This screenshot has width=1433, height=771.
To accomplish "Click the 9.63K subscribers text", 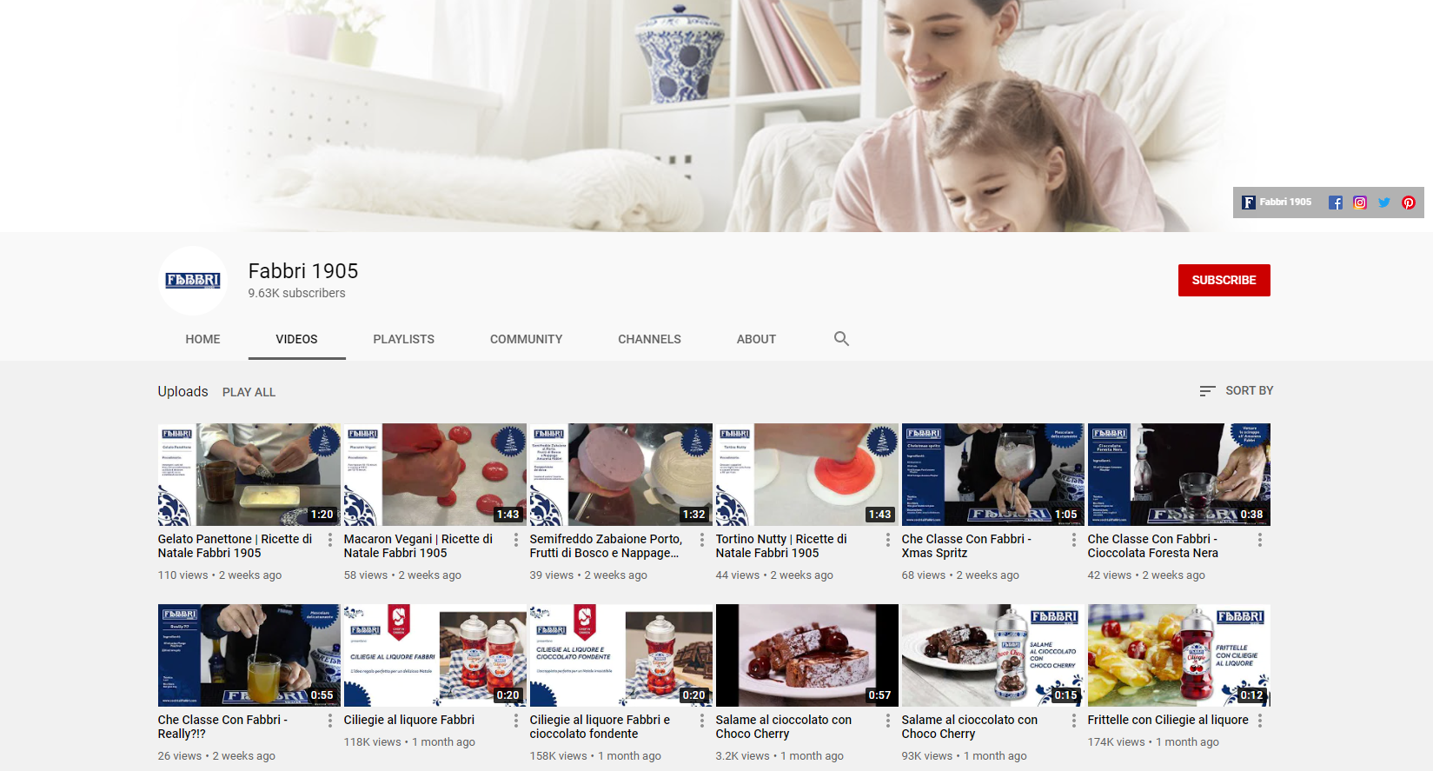I will point(296,293).
